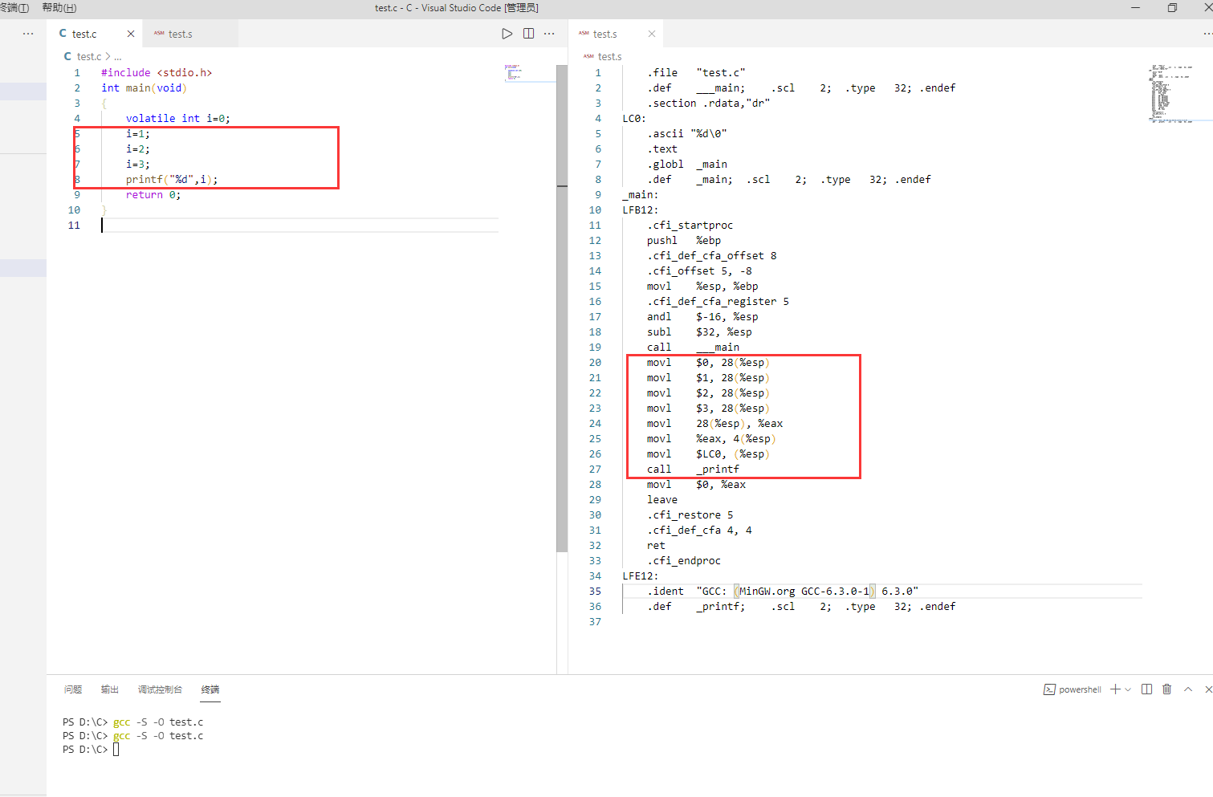The image size is (1213, 797).
Task: Click terminal prompt input cursor
Action: [116, 750]
